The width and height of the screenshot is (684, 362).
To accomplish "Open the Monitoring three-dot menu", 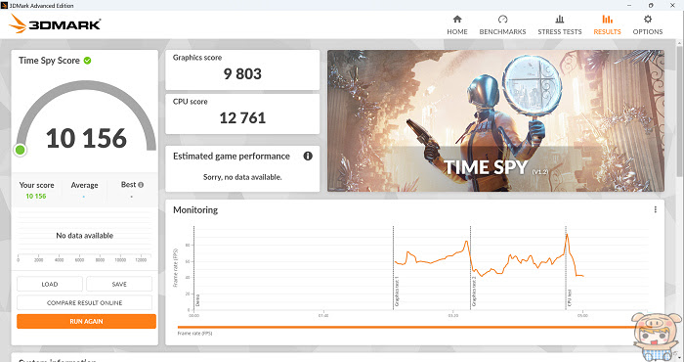I will click(x=656, y=209).
